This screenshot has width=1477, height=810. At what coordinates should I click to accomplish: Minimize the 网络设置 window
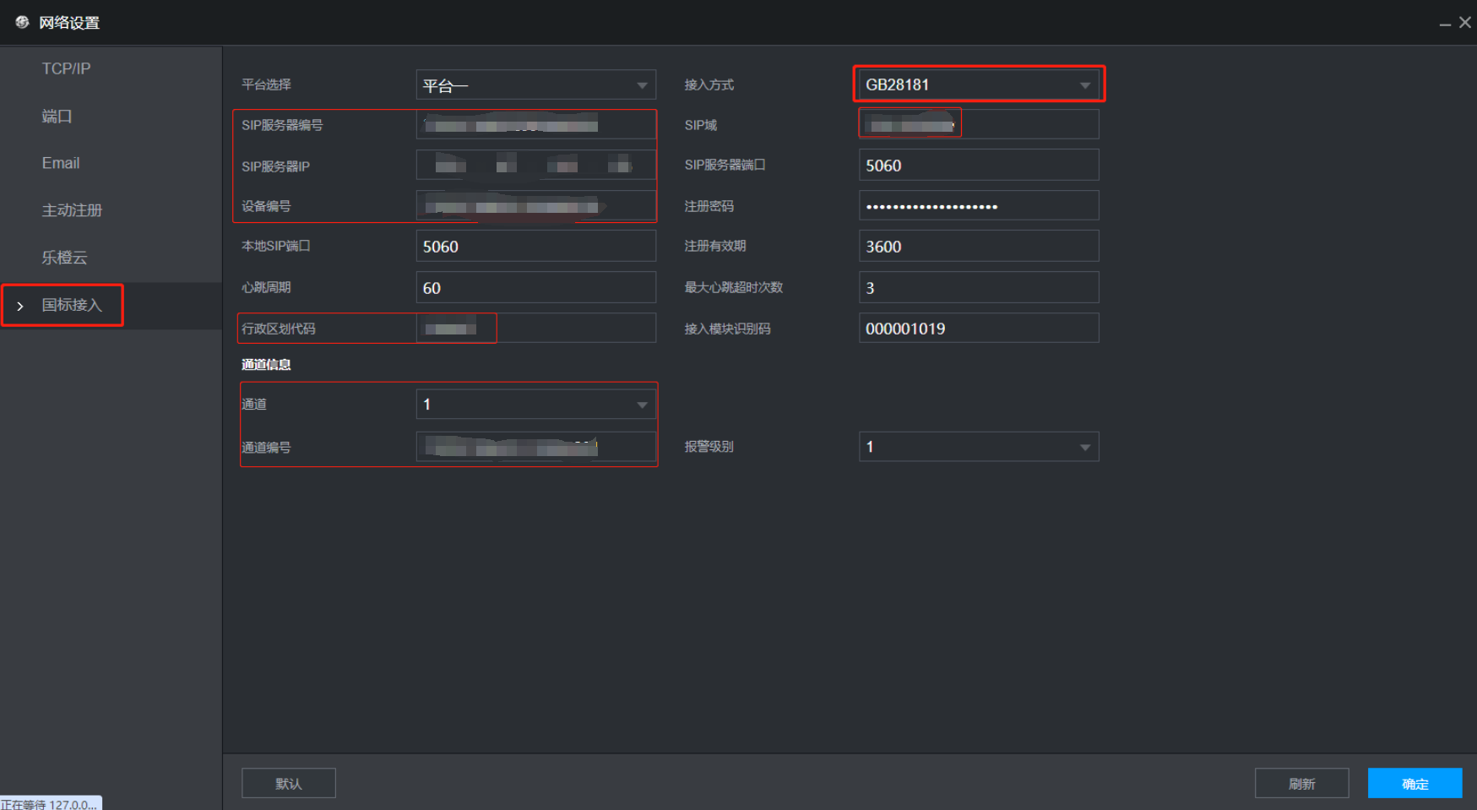click(1445, 24)
